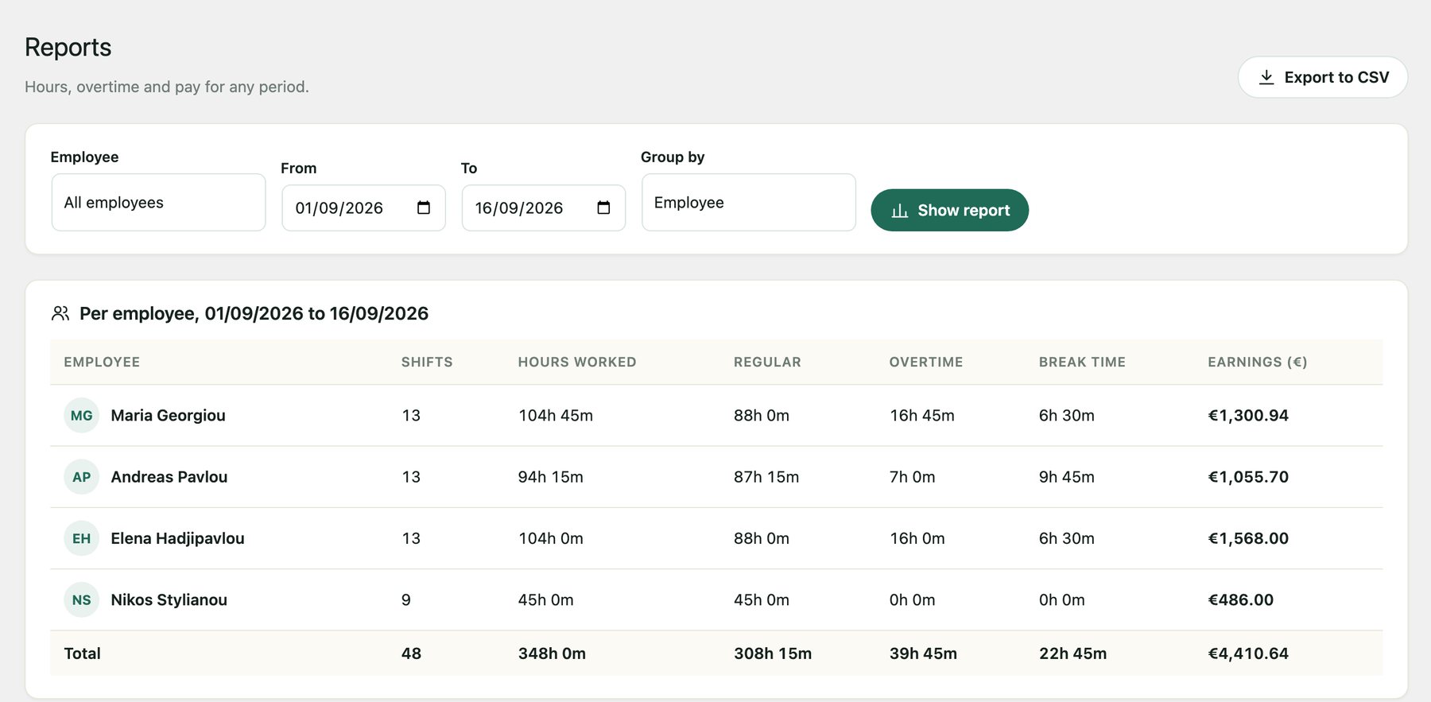Click Andreas Pavlou's hours worked 94h 15m

coord(551,477)
